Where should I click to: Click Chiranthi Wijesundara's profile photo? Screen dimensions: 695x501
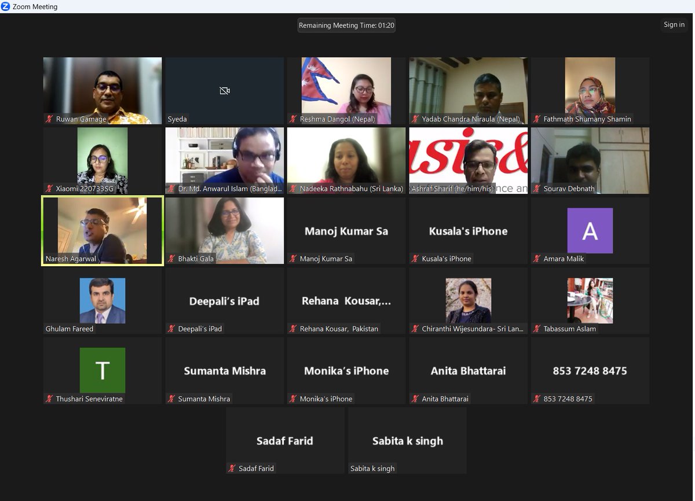[x=469, y=300]
